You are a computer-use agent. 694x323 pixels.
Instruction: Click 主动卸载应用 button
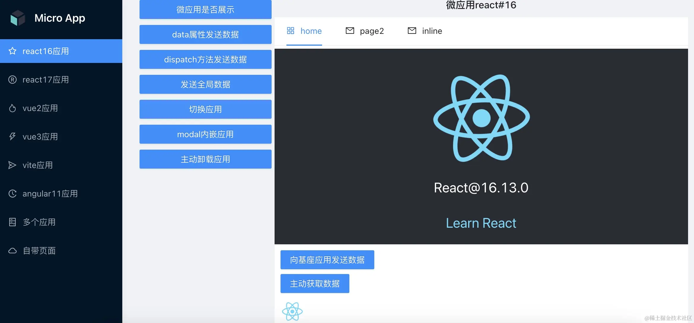tap(205, 159)
